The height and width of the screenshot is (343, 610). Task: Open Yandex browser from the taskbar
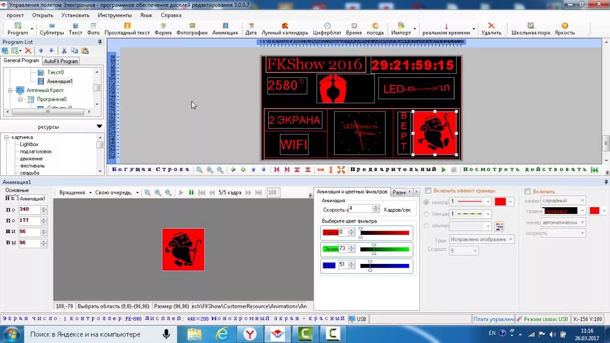[250, 334]
